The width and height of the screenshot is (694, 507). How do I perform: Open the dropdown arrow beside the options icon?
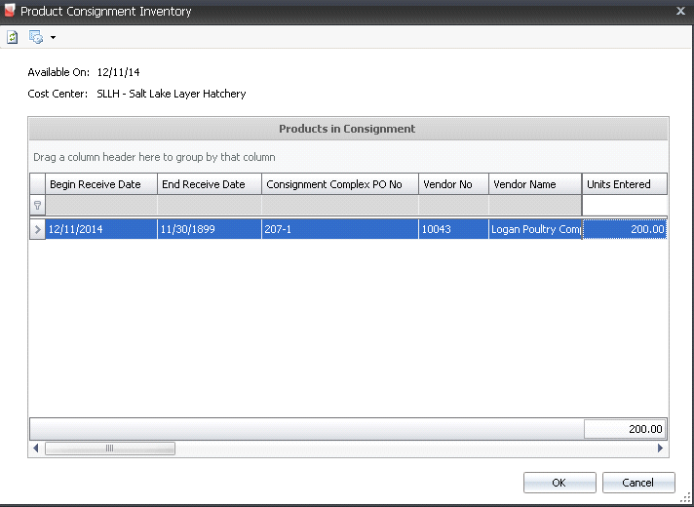tap(53, 37)
